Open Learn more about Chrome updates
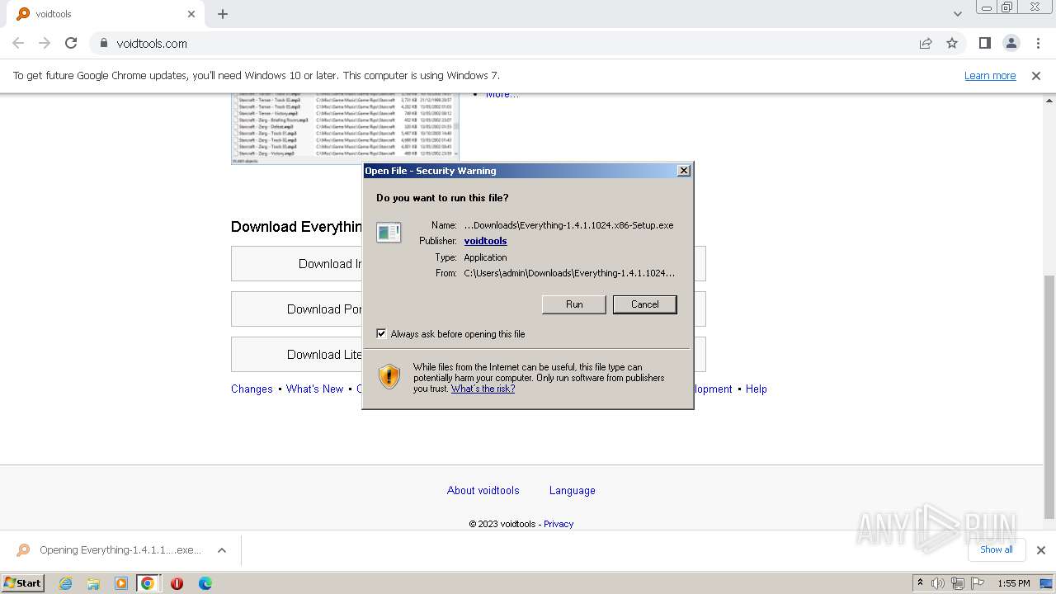1056x594 pixels. tap(990, 75)
